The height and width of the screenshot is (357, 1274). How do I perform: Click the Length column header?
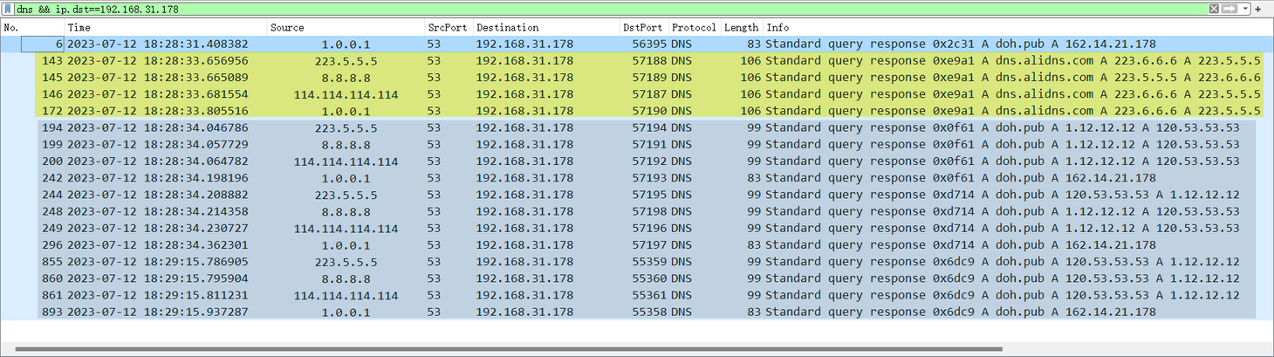741,28
